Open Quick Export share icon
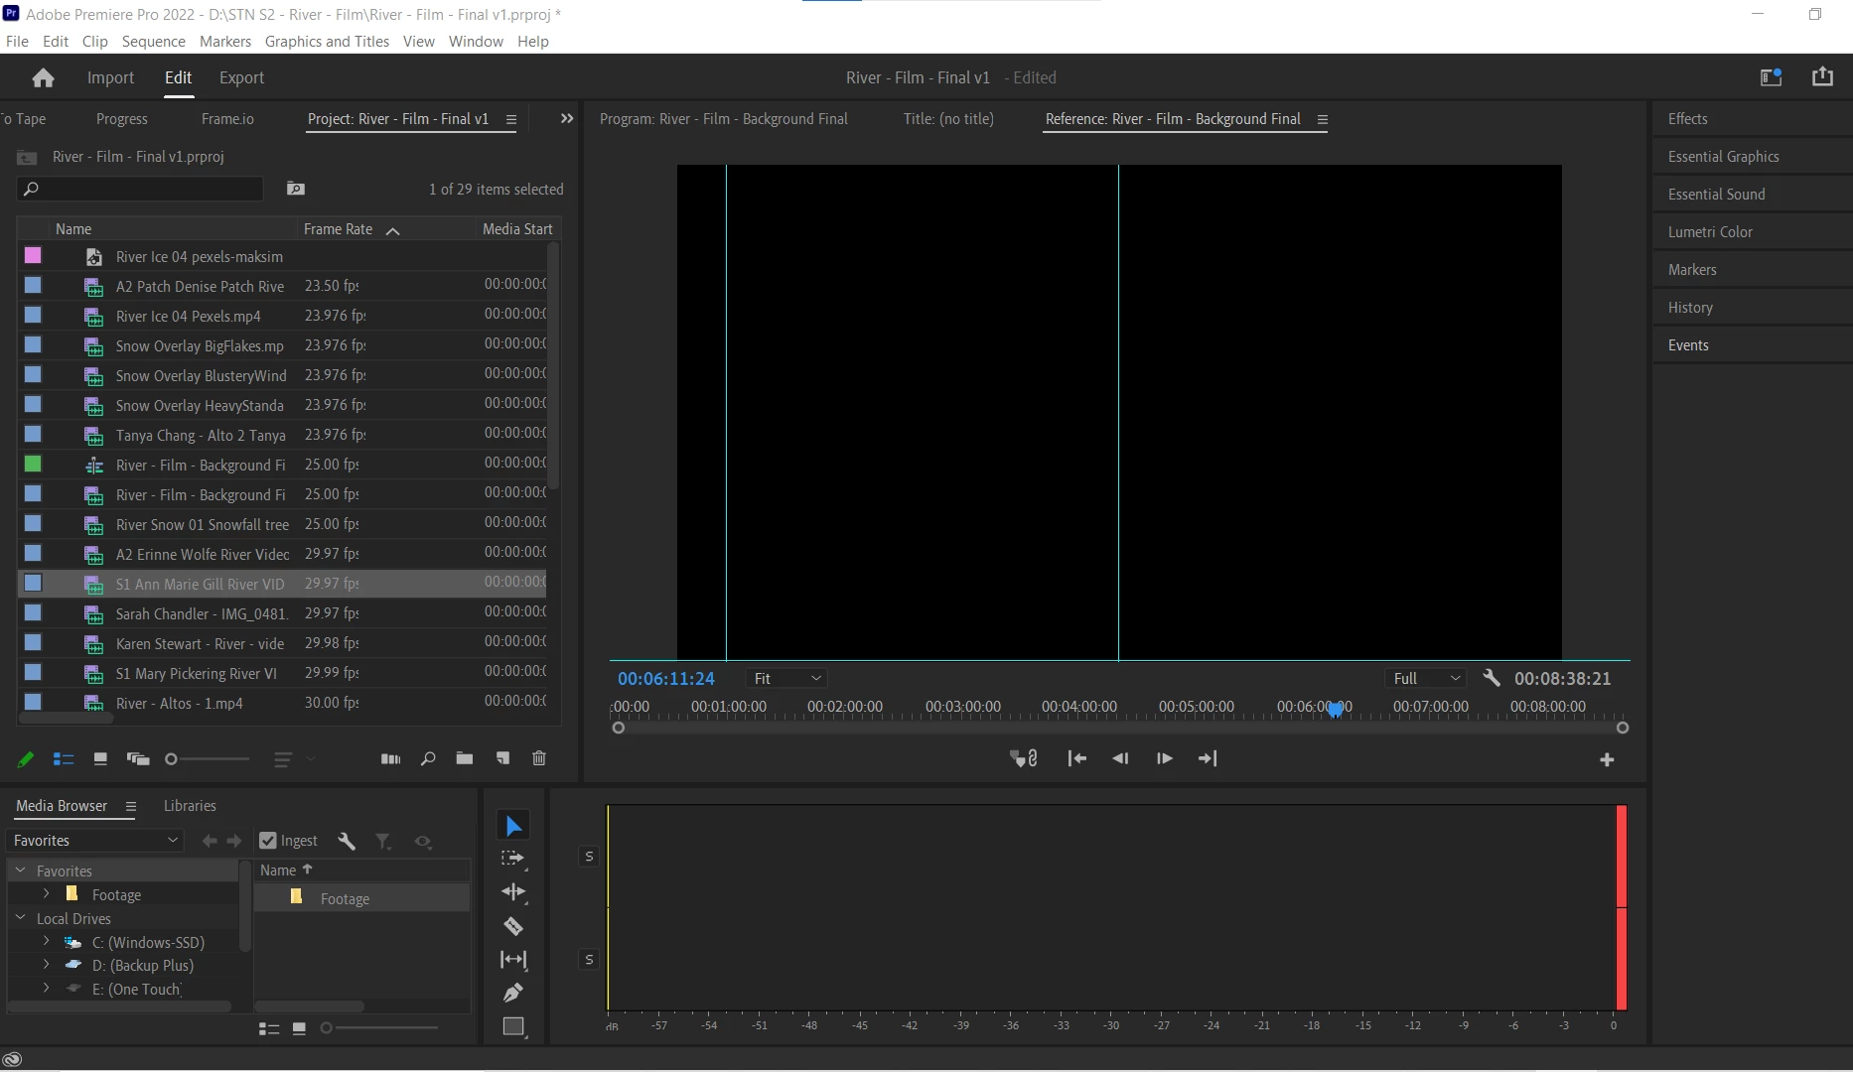 click(x=1822, y=76)
